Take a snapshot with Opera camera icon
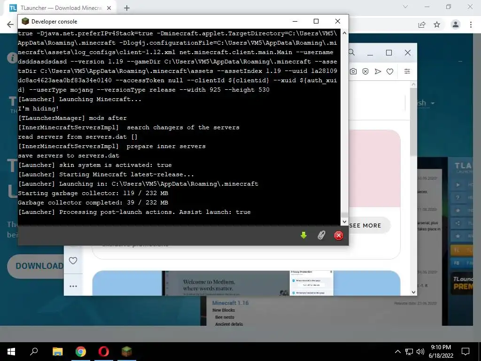The image size is (481, 361). tap(353, 71)
